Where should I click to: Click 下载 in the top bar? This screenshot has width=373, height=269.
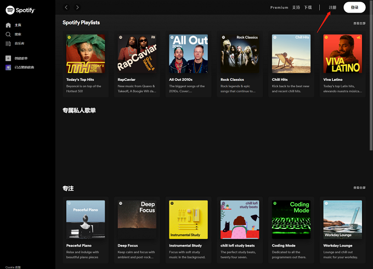[x=308, y=7]
